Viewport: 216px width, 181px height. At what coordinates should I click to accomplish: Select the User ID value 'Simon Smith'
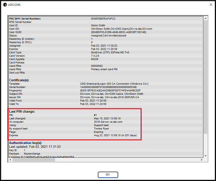(98, 26)
